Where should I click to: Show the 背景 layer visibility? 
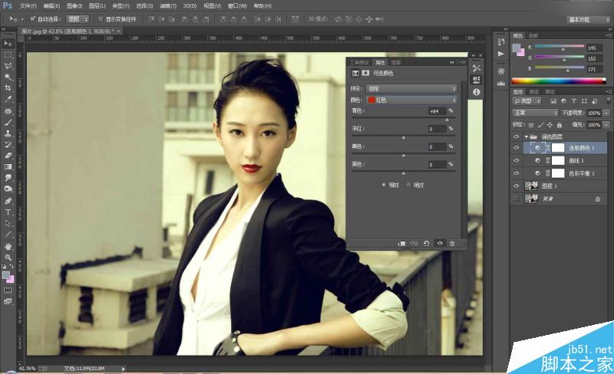pos(516,198)
